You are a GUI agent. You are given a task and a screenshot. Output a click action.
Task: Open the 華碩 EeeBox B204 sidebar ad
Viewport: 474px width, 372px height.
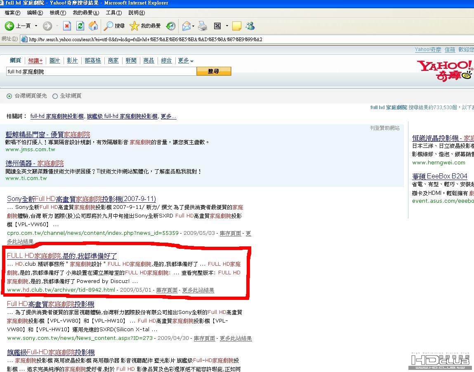click(x=439, y=176)
